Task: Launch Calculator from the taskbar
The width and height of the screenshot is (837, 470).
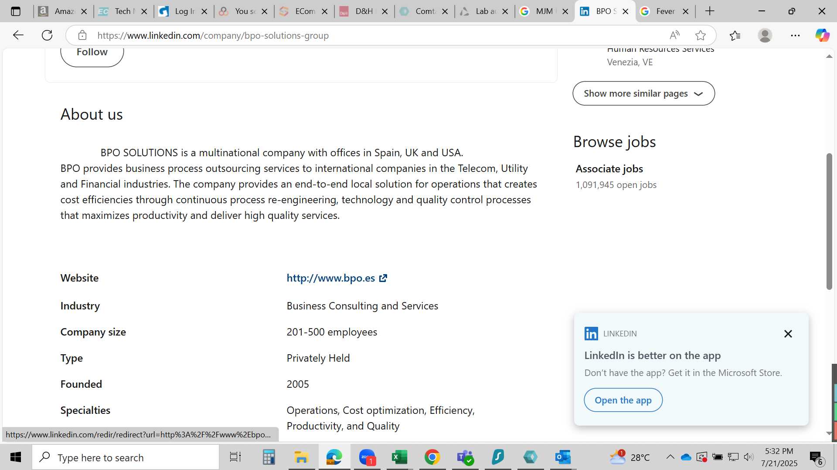Action: coord(269,457)
